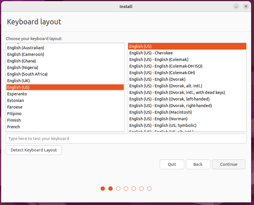Screen dimensions: 254x205
Task: Select French in the language list
Action: click(14, 127)
